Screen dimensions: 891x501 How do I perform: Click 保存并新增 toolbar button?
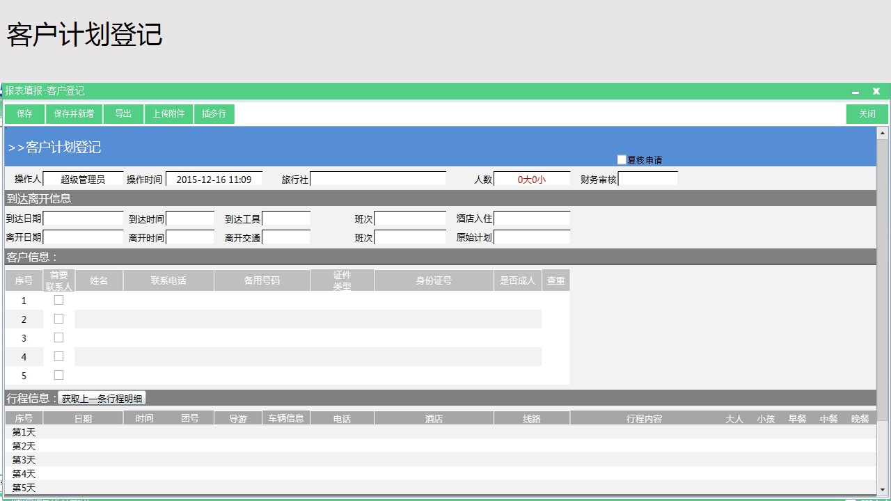point(74,114)
